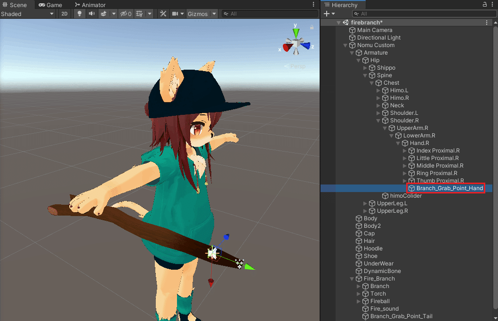Open the grid settings dropdown arrow

click(149, 14)
